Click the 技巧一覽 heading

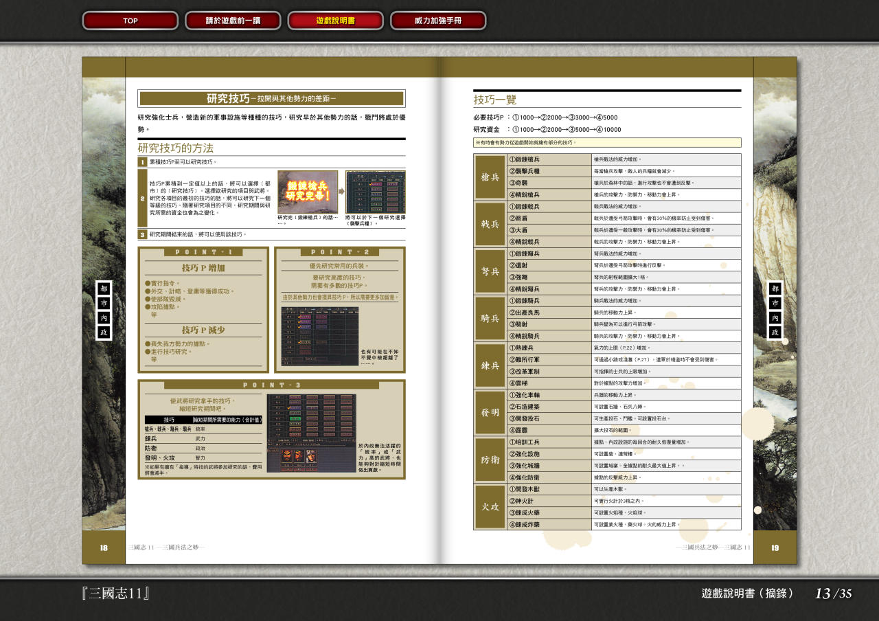494,100
